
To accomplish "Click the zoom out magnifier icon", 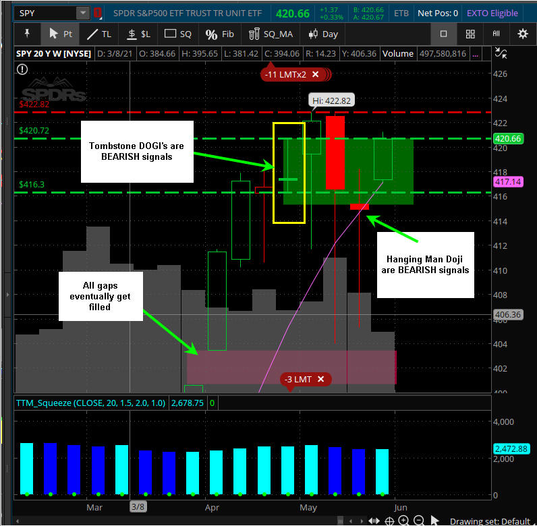I will pos(419,521).
